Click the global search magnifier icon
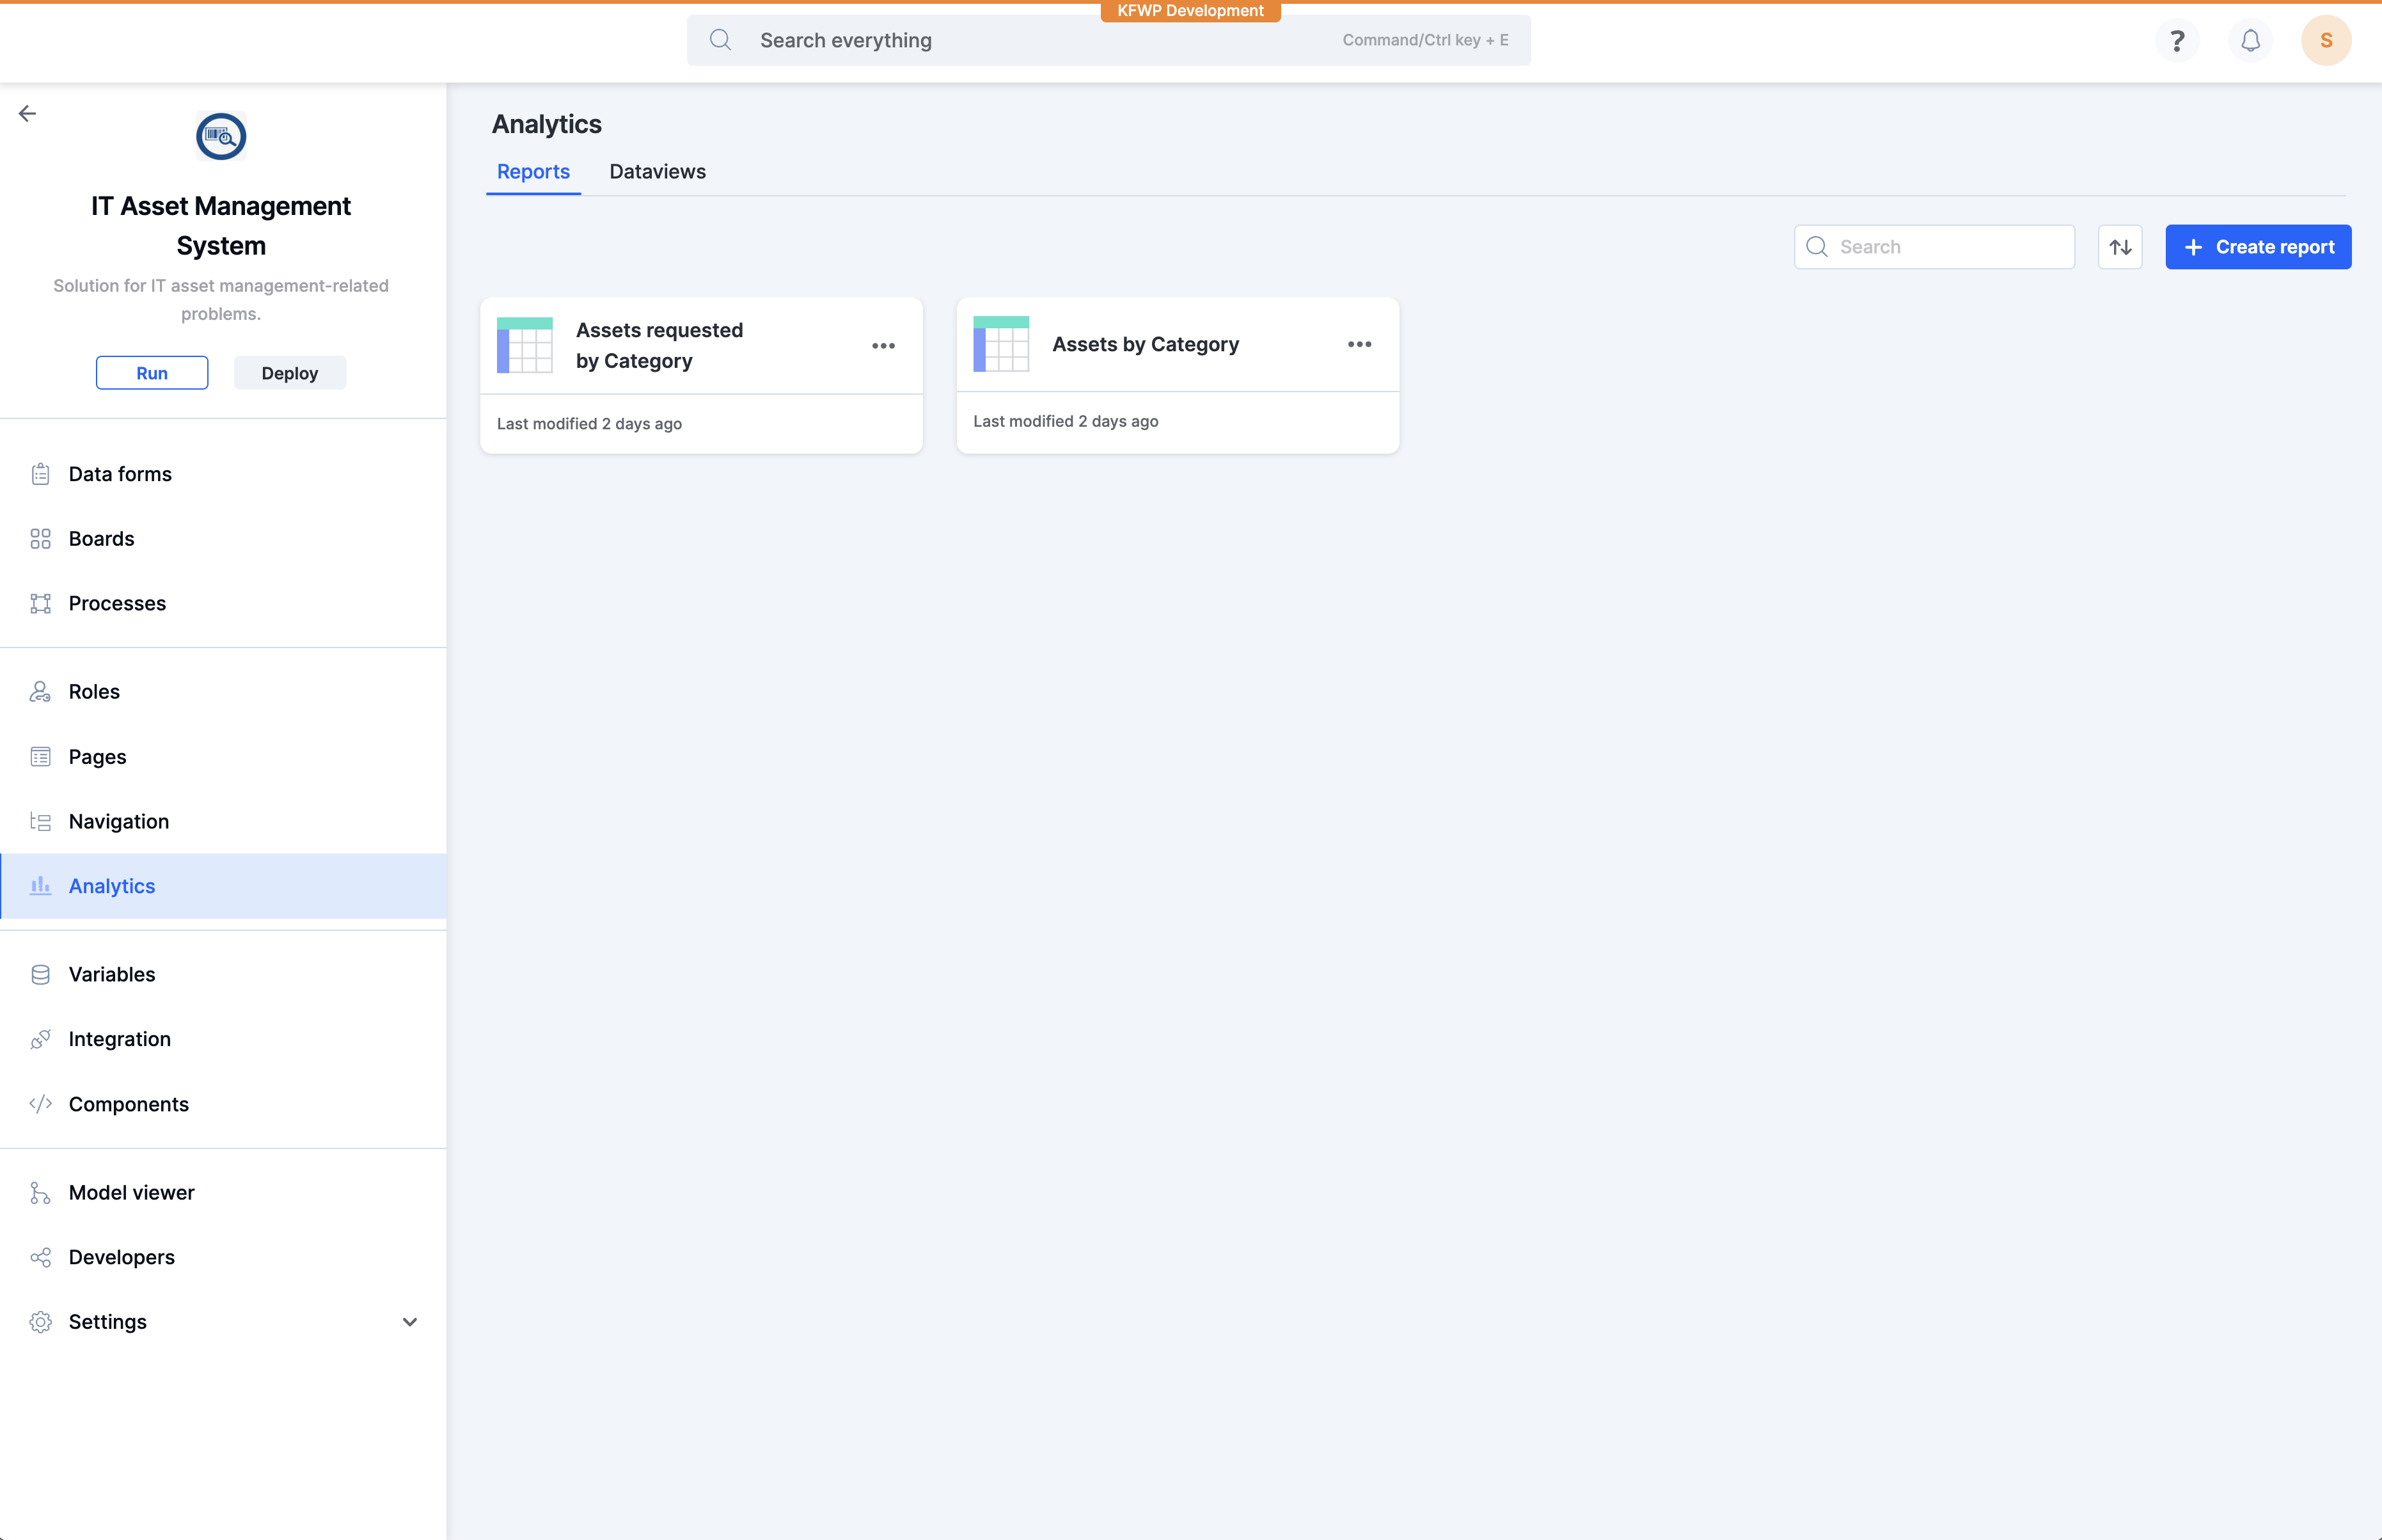The height and width of the screenshot is (1540, 2382). click(721, 40)
